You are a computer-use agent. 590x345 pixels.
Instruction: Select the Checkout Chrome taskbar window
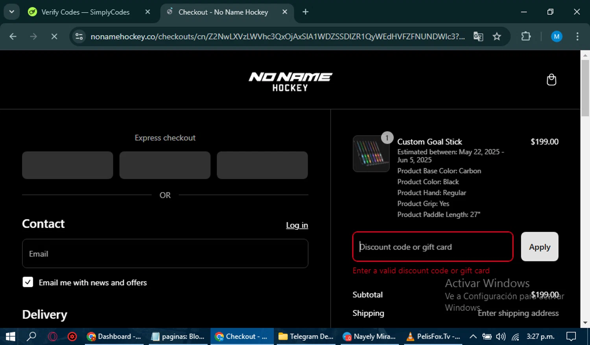coord(242,336)
